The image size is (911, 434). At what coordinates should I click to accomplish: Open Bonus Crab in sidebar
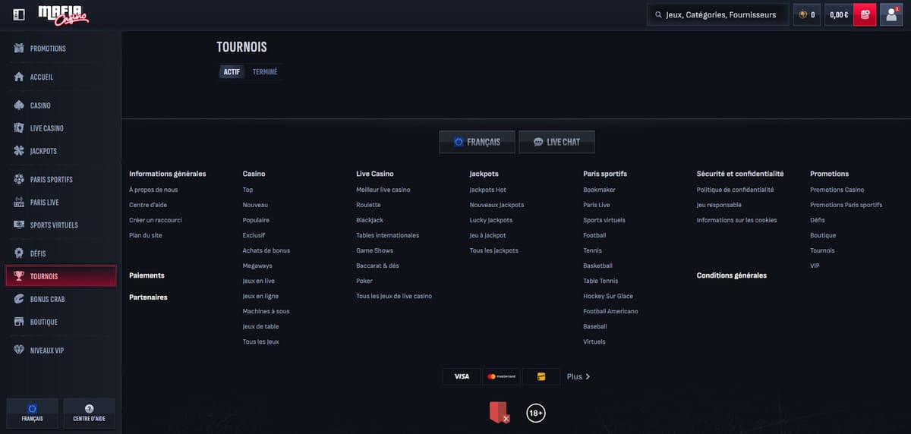(47, 299)
